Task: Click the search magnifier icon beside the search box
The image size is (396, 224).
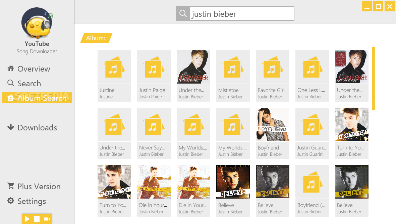Action: 183,13
